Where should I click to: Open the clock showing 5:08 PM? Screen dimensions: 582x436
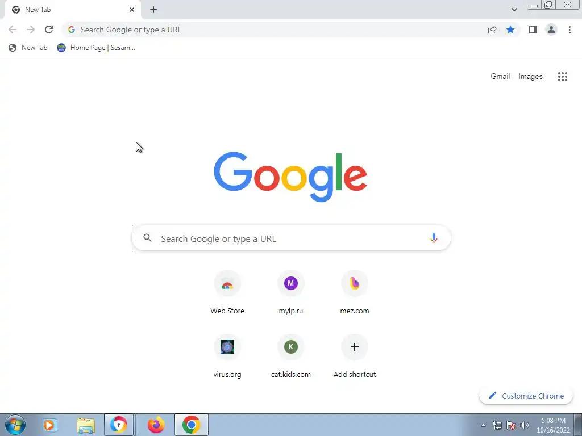[553, 425]
